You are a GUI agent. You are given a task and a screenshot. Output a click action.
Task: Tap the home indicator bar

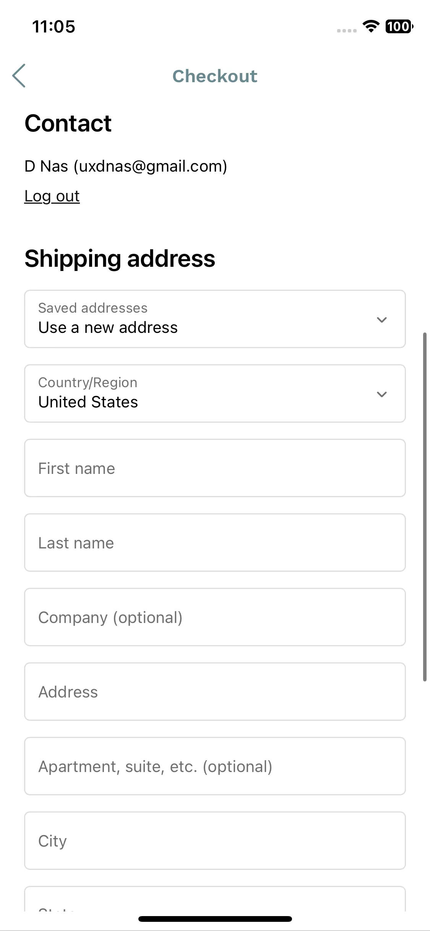(x=215, y=919)
